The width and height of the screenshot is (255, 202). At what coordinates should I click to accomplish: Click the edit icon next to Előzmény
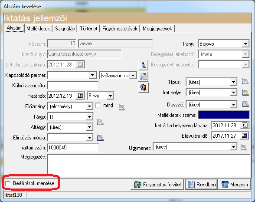[x=122, y=107]
